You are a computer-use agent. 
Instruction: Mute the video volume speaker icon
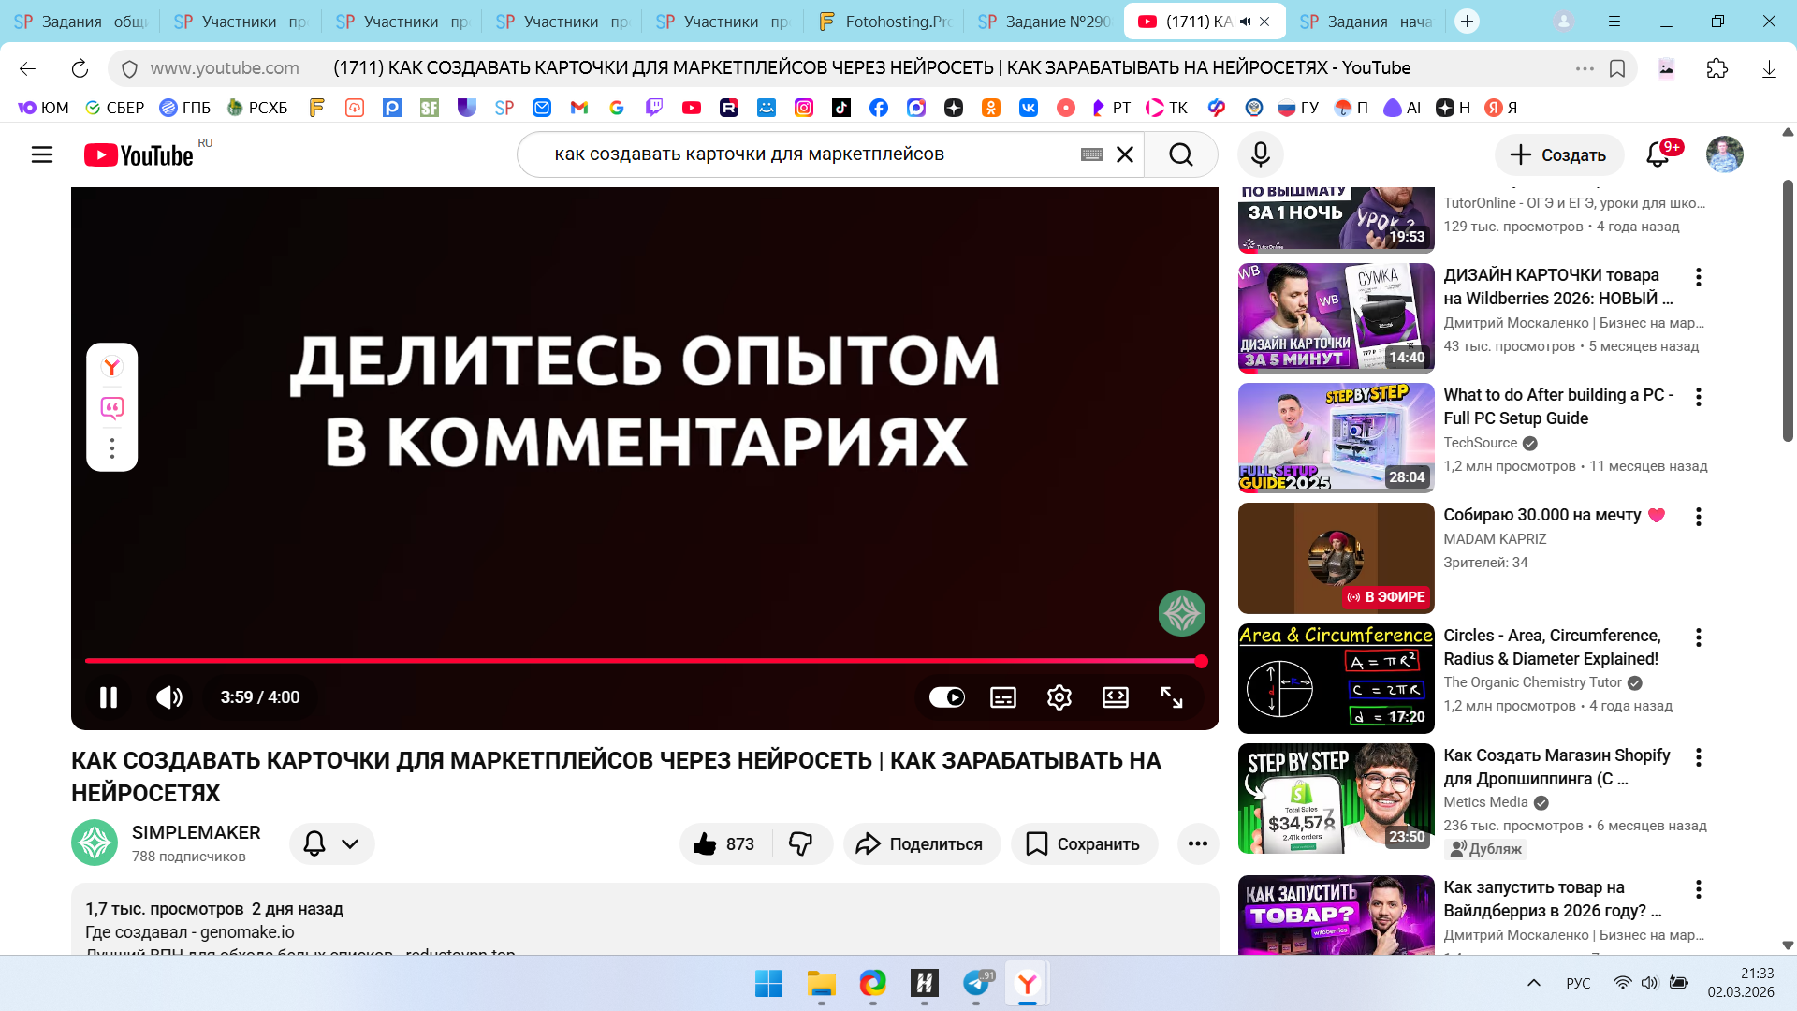169,697
